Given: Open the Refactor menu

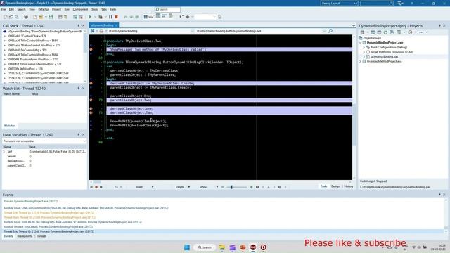Looking at the screenshot, I should click(44, 9).
